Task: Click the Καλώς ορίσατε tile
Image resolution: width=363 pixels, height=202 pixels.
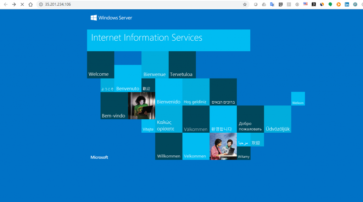Action: [x=169, y=119]
